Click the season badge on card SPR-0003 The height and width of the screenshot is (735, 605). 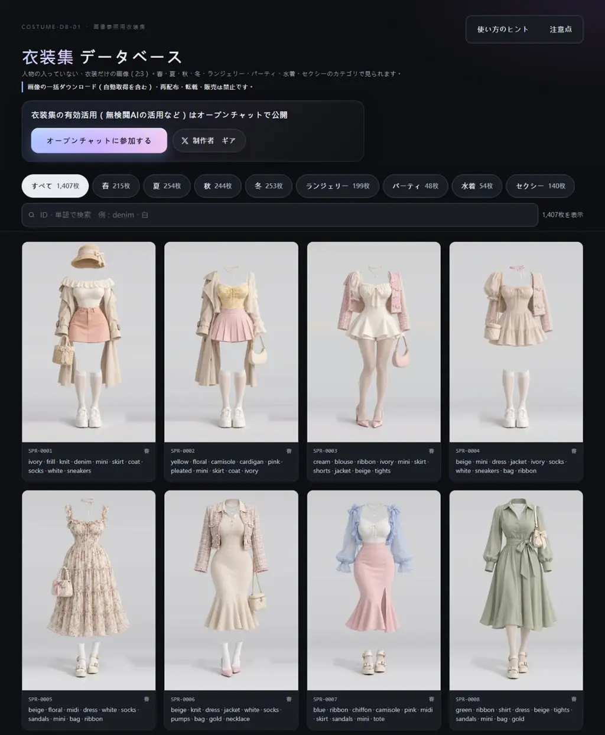pos(431,451)
